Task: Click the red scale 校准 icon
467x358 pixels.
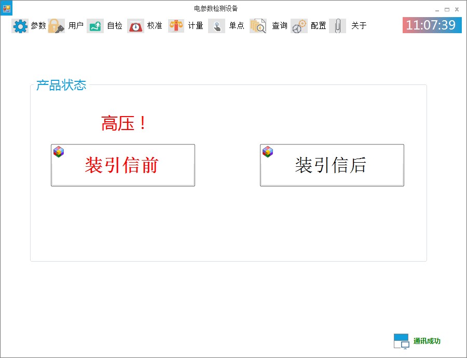Action: (136, 26)
